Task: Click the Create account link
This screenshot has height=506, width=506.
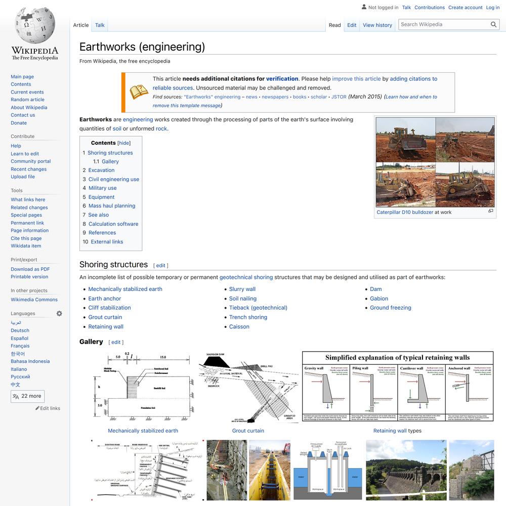Action: coord(465,8)
